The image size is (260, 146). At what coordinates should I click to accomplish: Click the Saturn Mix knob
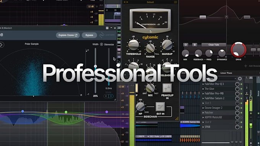click(x=185, y=53)
